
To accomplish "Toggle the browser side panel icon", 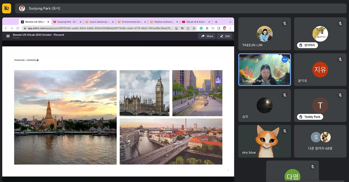I will coord(219,28).
